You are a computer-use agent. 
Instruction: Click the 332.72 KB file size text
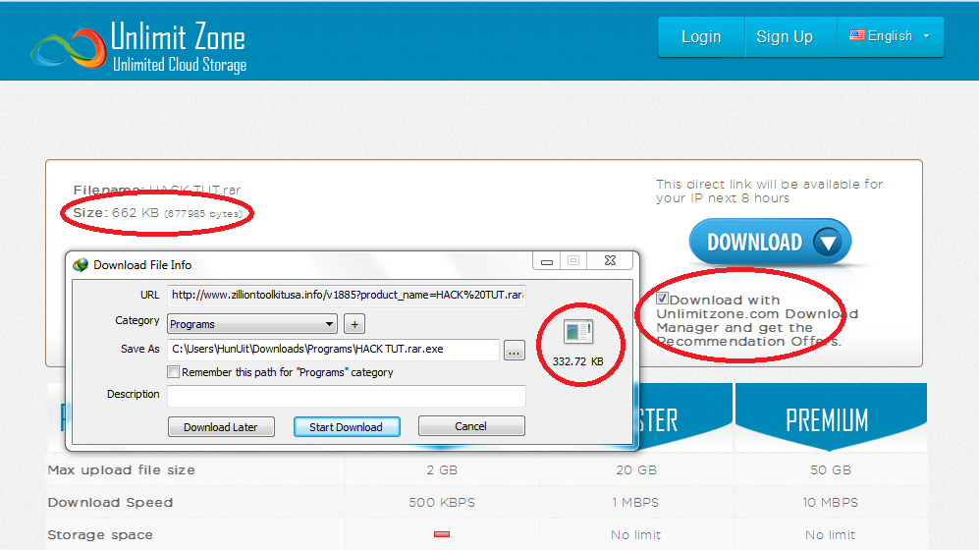pyautogui.click(x=578, y=361)
